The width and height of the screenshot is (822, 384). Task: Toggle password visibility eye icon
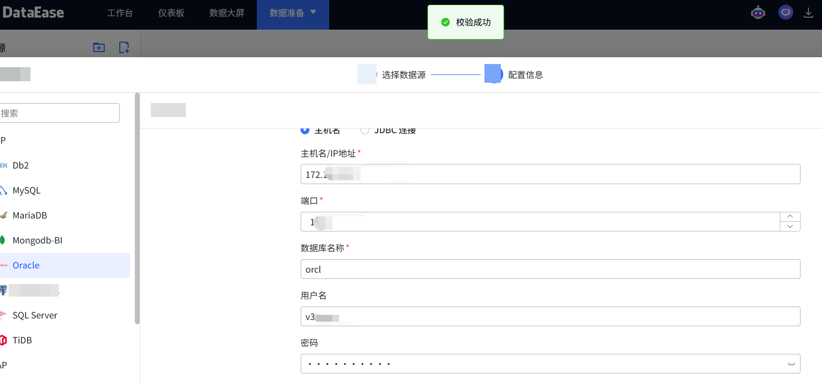click(791, 364)
